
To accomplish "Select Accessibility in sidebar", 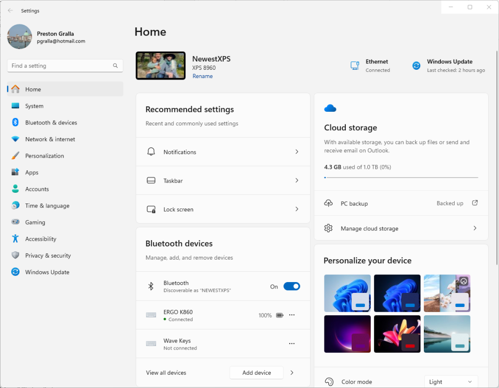I will tap(65, 239).
